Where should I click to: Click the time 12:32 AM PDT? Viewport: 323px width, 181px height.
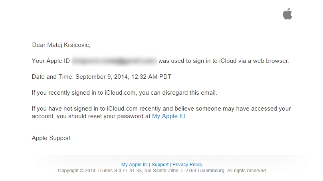150,77
